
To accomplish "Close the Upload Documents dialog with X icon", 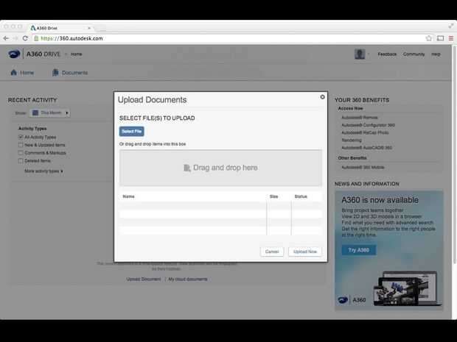I will pos(322,97).
